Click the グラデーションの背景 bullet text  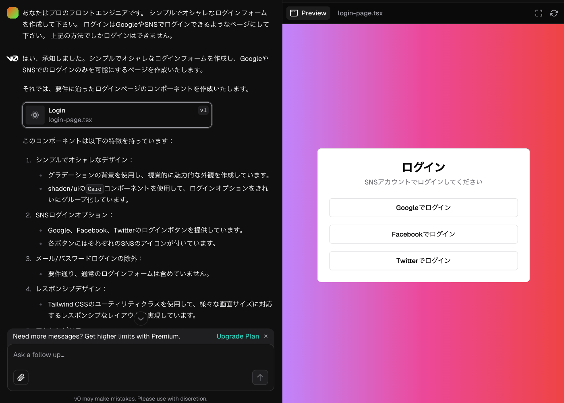pos(160,175)
